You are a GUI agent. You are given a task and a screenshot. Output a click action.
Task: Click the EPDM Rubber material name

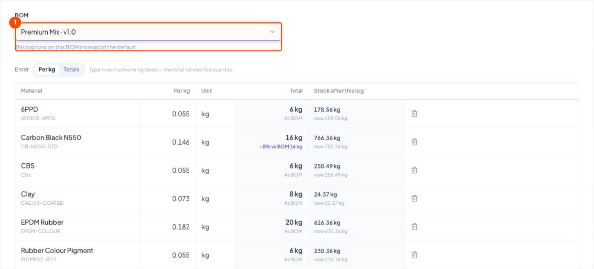pos(42,222)
